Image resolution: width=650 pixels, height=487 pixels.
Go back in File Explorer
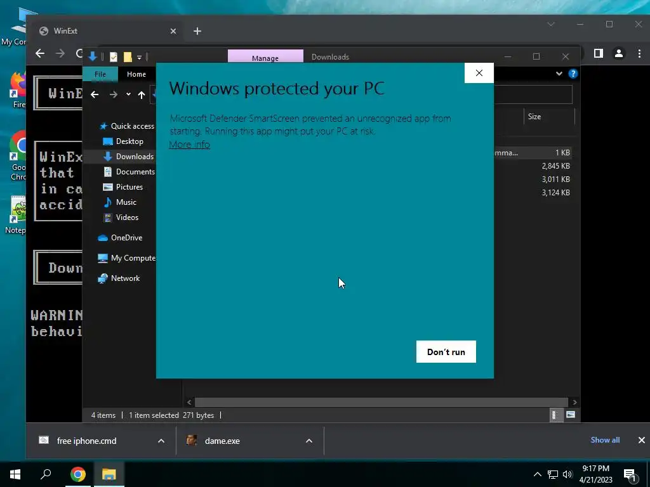[95, 95]
